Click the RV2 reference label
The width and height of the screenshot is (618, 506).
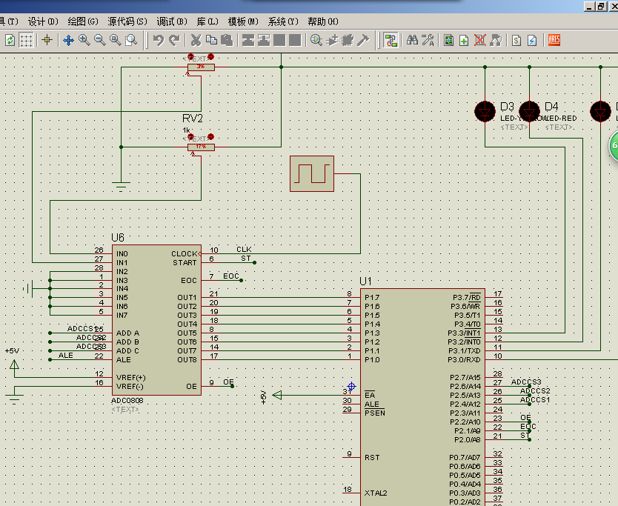[x=193, y=119]
